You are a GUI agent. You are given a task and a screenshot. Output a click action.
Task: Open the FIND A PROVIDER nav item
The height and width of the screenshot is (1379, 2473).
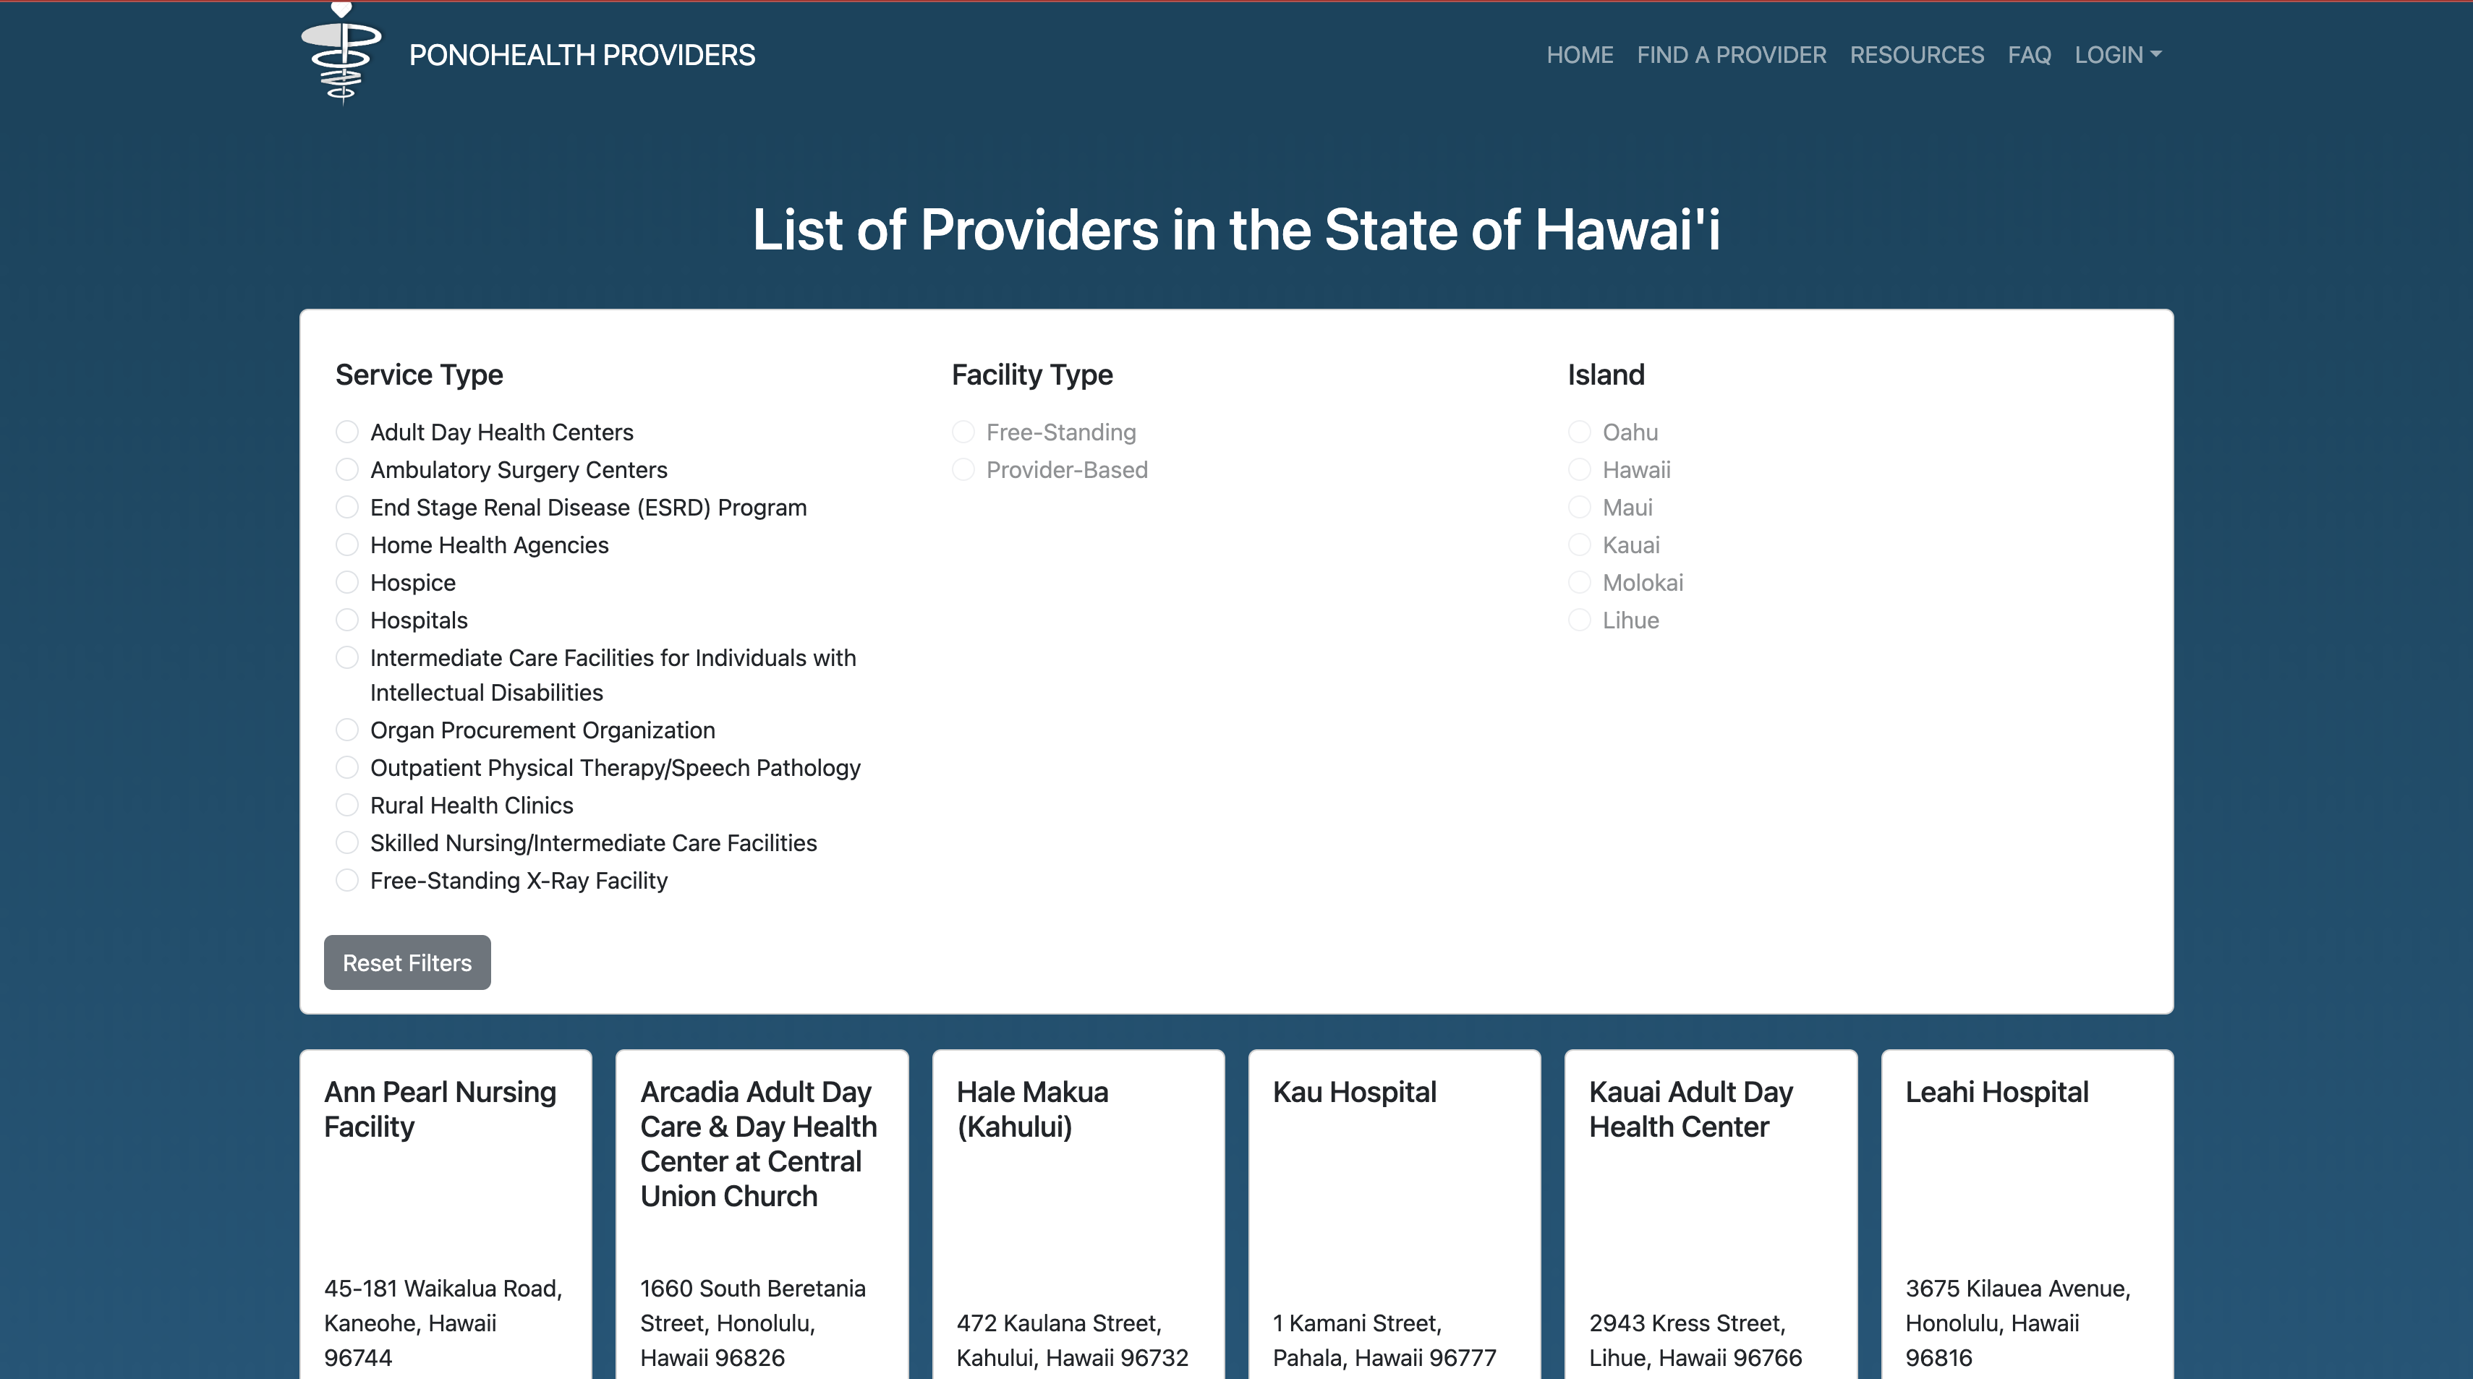point(1731,55)
